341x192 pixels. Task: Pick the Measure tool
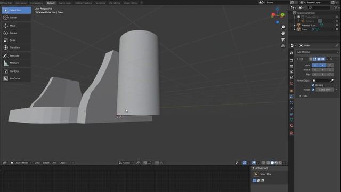(x=17, y=63)
